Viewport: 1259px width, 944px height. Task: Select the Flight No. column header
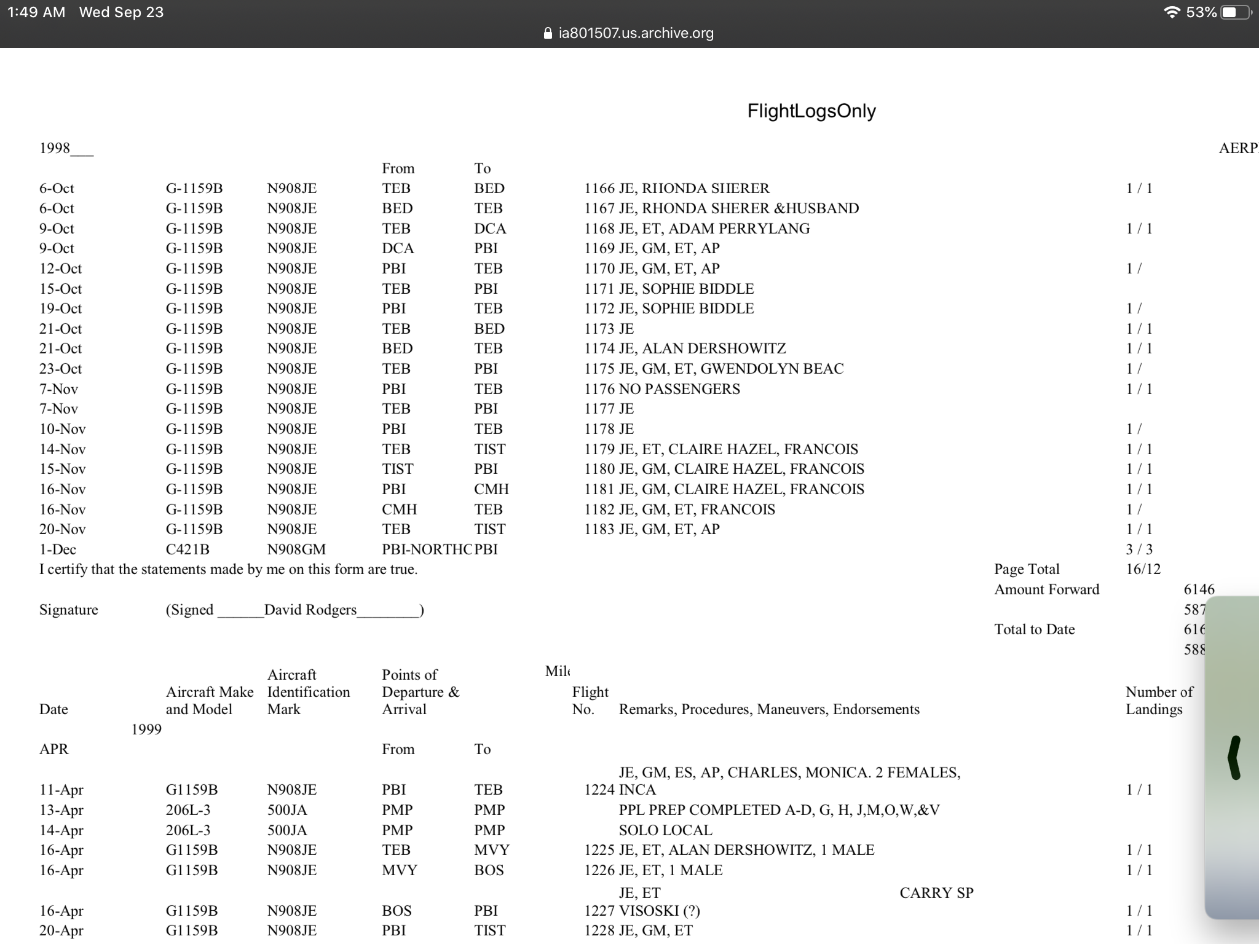590,701
